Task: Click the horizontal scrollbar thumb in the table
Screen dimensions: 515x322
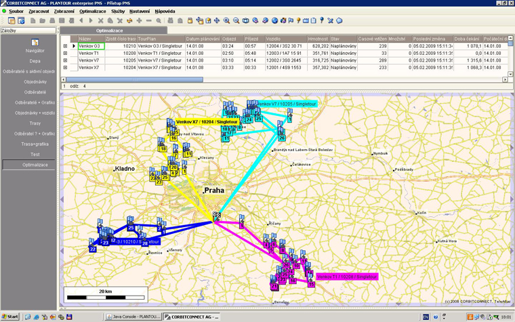Action: click(135, 79)
